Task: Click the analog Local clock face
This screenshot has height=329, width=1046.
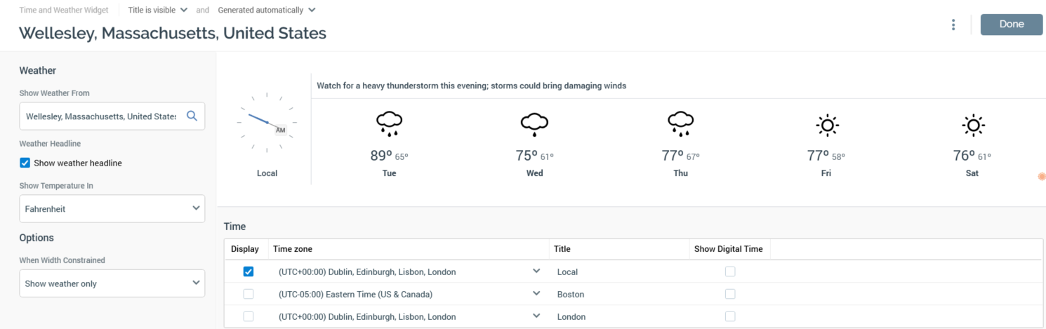Action: 267,122
